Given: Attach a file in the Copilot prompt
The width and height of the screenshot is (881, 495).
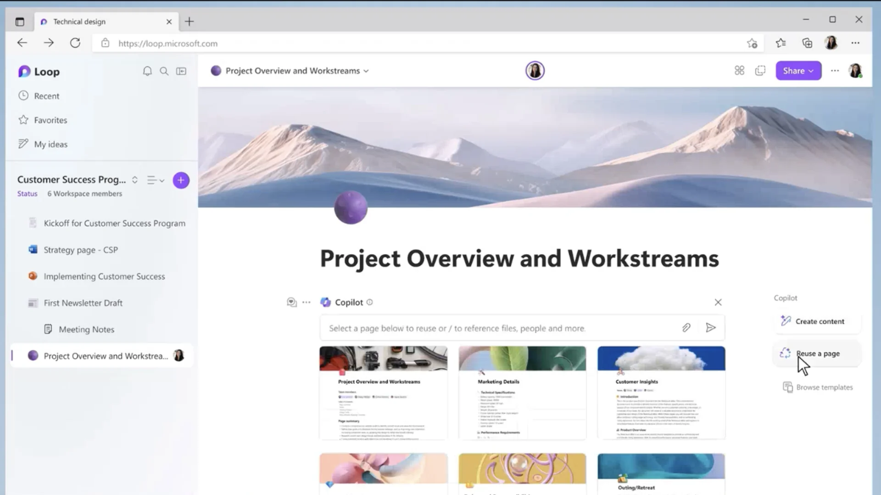Looking at the screenshot, I should point(686,328).
